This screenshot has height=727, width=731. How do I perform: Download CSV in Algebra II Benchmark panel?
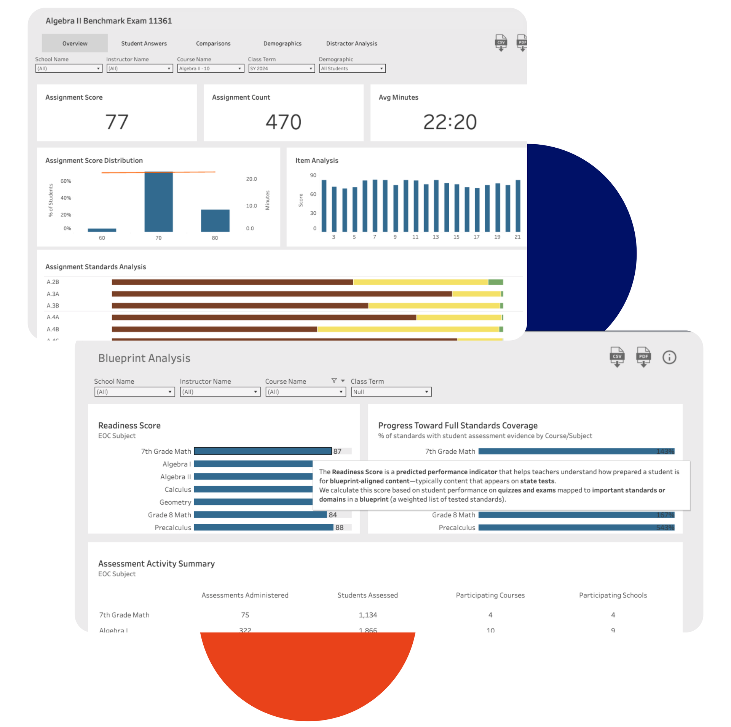pyautogui.click(x=500, y=43)
